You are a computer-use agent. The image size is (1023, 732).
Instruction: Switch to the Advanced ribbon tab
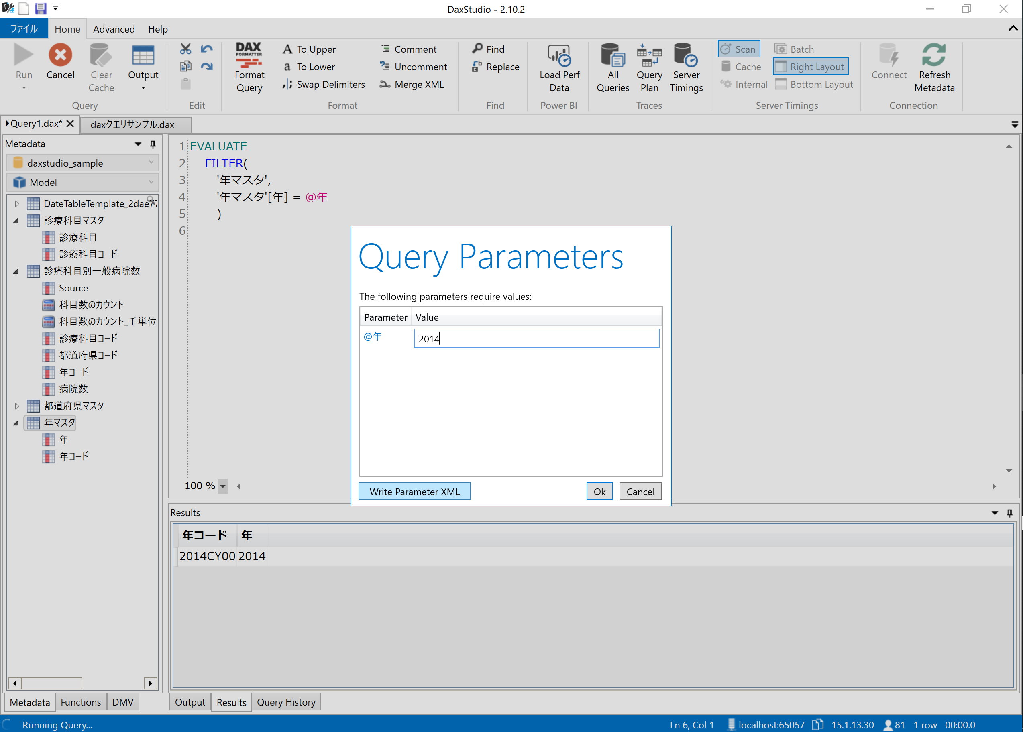(114, 29)
